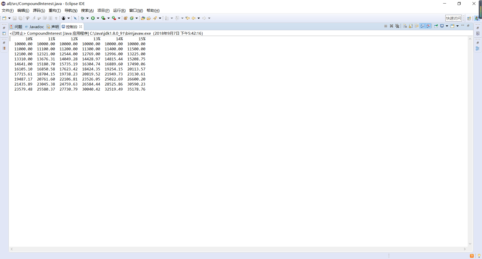Click the Display Selected Console monitor icon
The height and width of the screenshot is (259, 482).
coord(442,26)
